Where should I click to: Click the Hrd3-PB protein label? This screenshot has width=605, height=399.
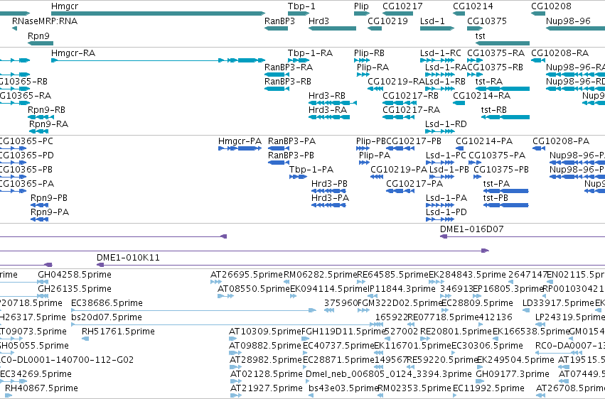pos(329,184)
